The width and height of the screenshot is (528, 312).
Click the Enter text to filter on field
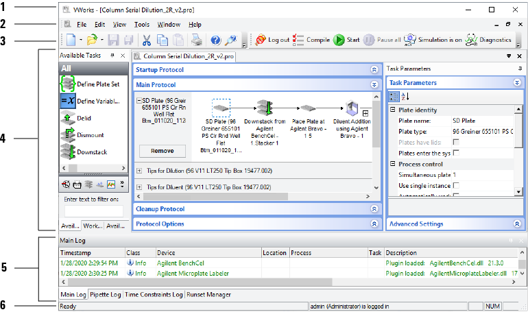(x=94, y=211)
